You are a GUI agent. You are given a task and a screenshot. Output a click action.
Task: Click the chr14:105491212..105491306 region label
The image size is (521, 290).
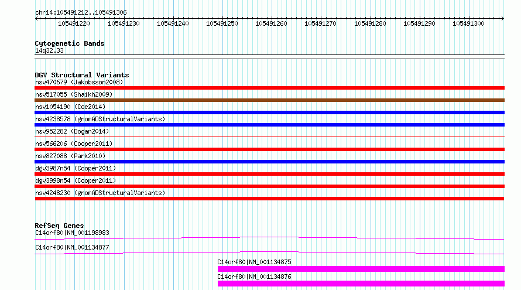81,13
